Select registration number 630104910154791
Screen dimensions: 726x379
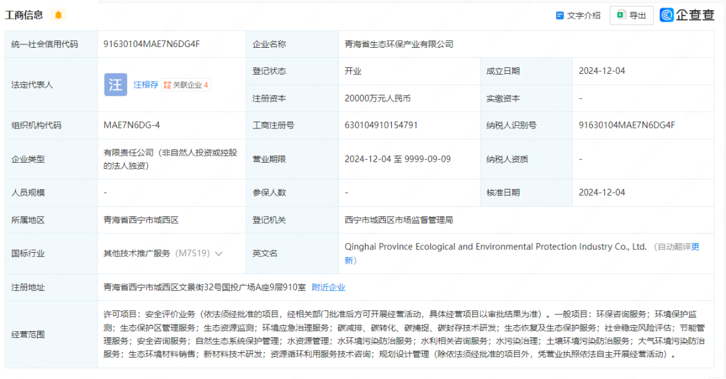pyautogui.click(x=381, y=126)
